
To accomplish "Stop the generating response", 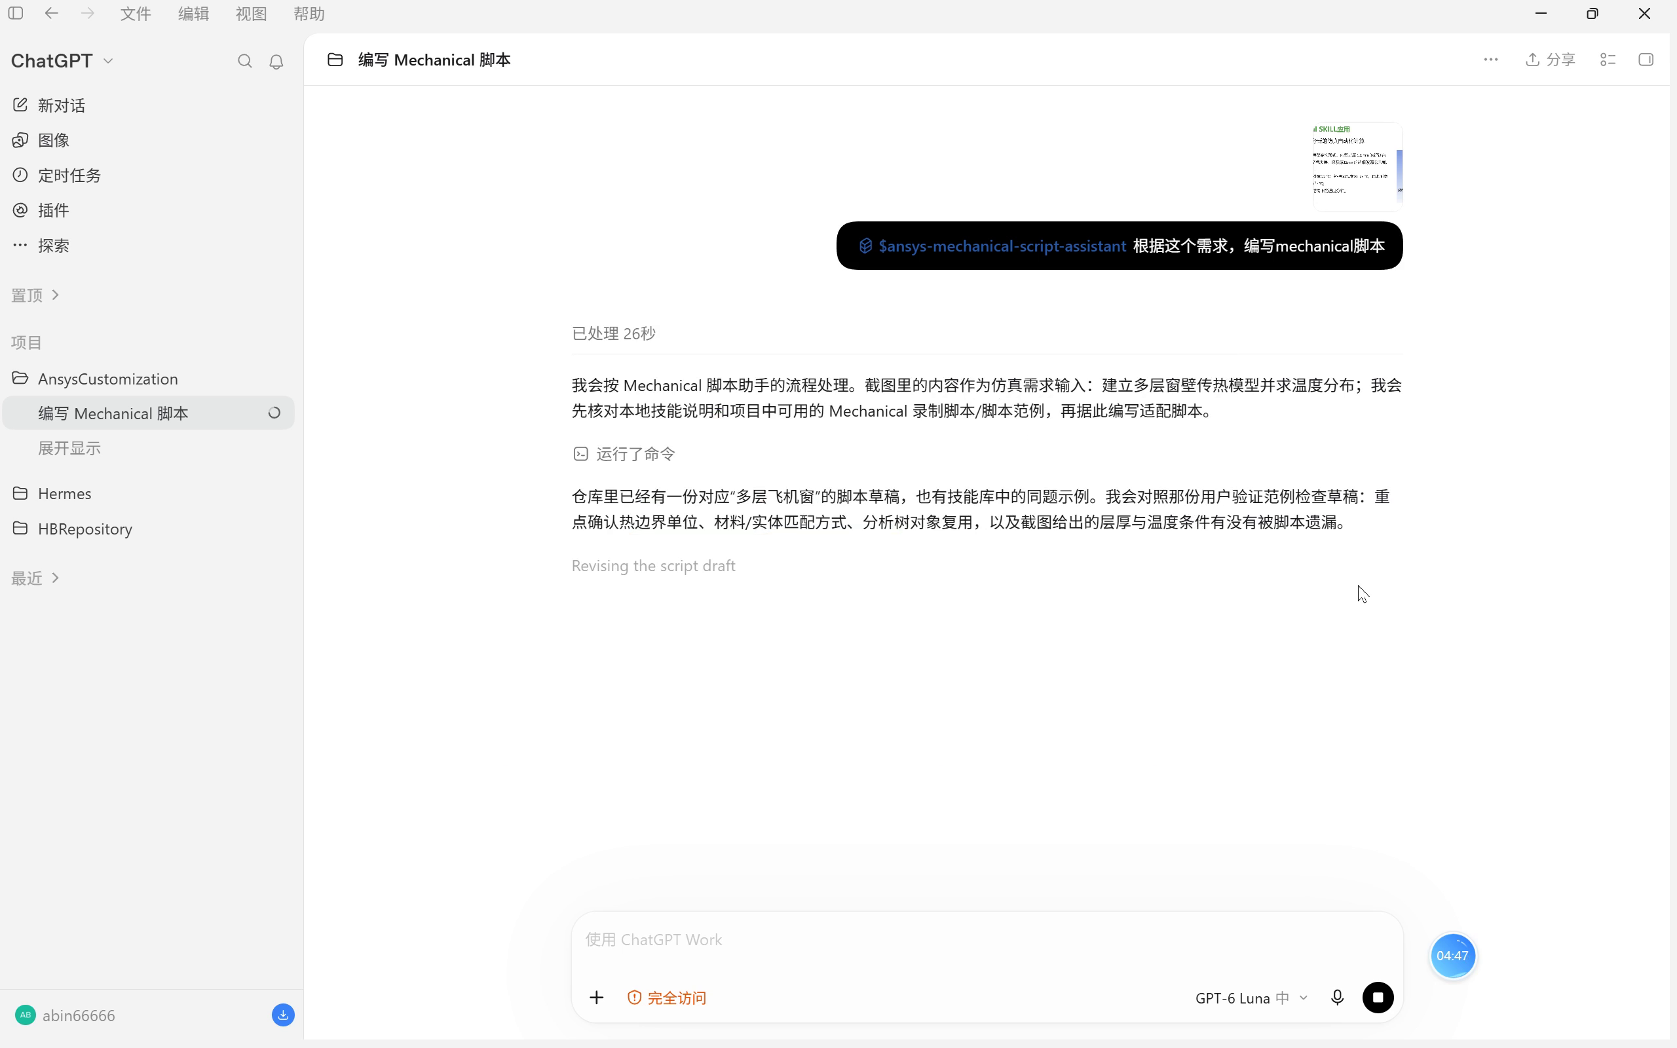I will (x=1378, y=998).
